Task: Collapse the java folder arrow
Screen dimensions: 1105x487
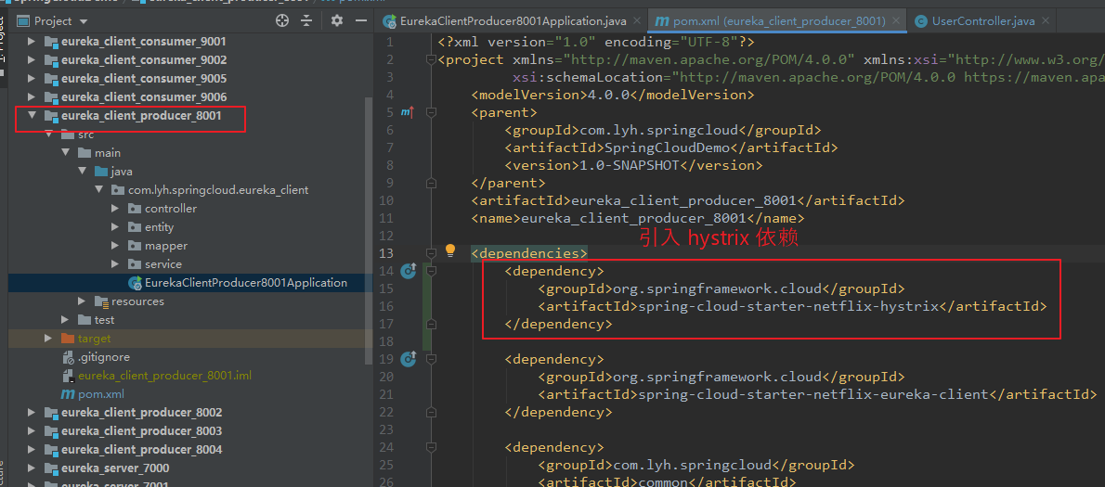Action: [82, 171]
